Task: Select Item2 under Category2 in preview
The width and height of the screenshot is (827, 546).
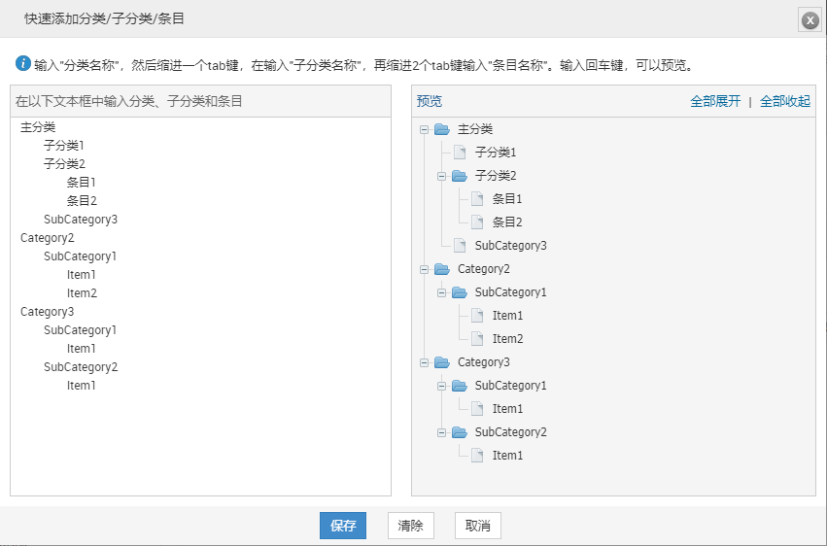Action: [507, 339]
